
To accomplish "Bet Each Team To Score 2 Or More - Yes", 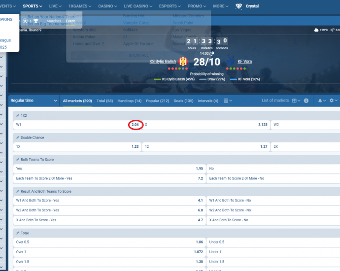I will click(109, 178).
